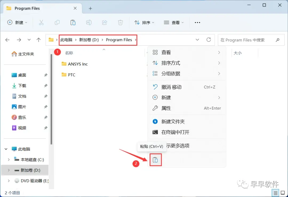This screenshot has height=197, width=288.
Task: Click the toolbar paste clipboard icon
Action: (73, 22)
